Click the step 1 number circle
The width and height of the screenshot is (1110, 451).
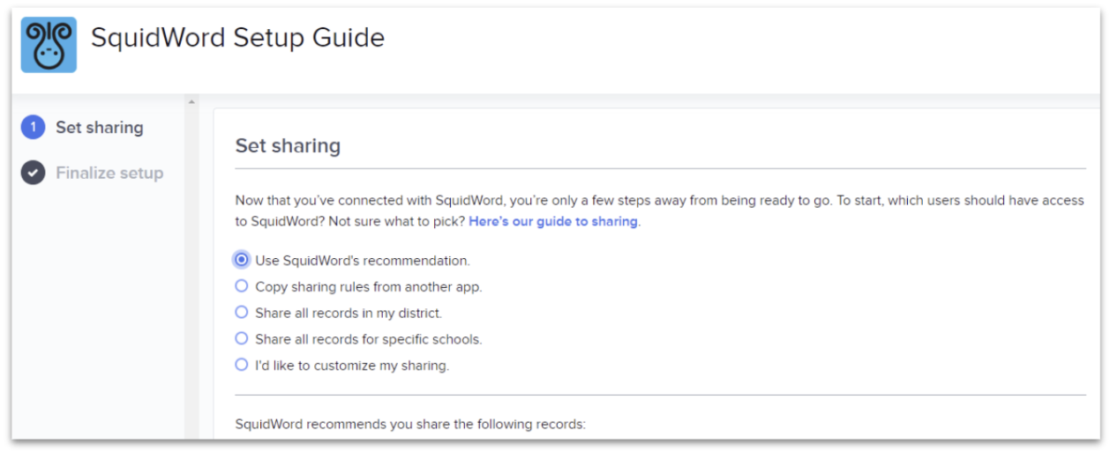[33, 128]
